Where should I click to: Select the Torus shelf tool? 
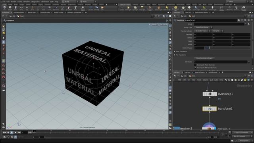click(x=21, y=8)
